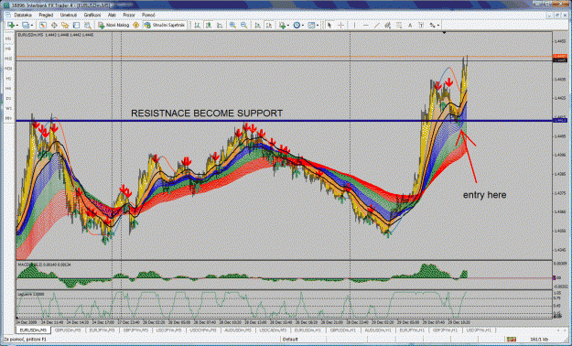
Task: Pick the trendline drawing tool
Action: [377, 26]
